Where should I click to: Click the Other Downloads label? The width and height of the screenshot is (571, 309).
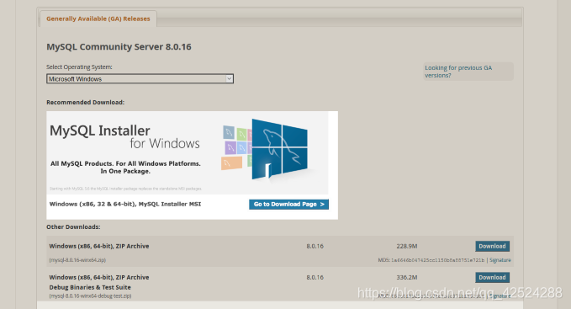coord(73,227)
